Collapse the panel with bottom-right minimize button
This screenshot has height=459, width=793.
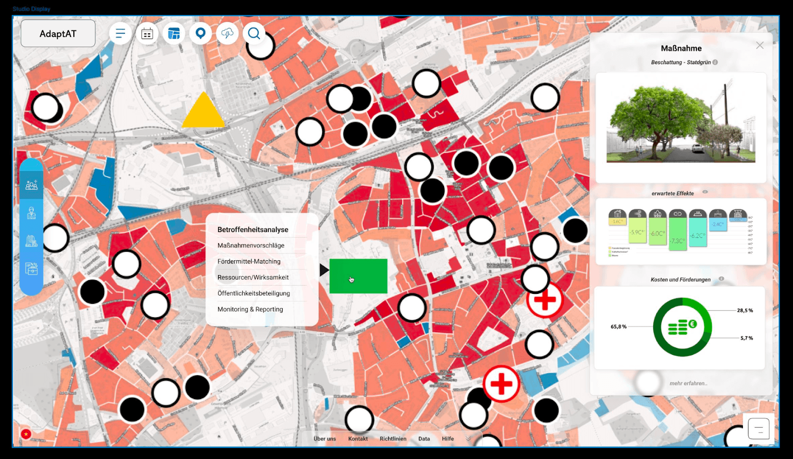click(x=758, y=429)
